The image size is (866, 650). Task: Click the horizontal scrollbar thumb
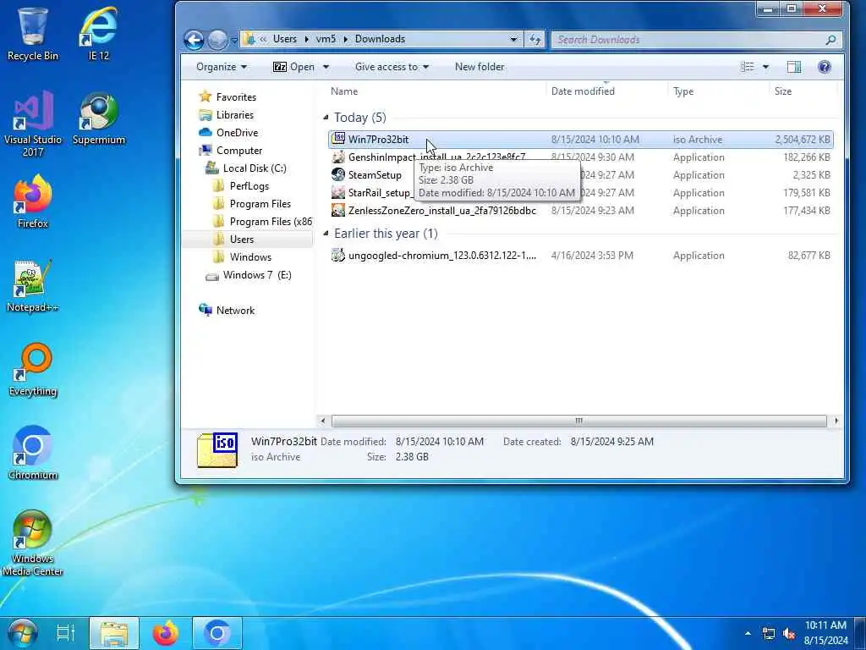[578, 421]
